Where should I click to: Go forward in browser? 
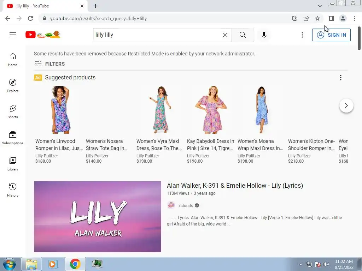point(19,18)
